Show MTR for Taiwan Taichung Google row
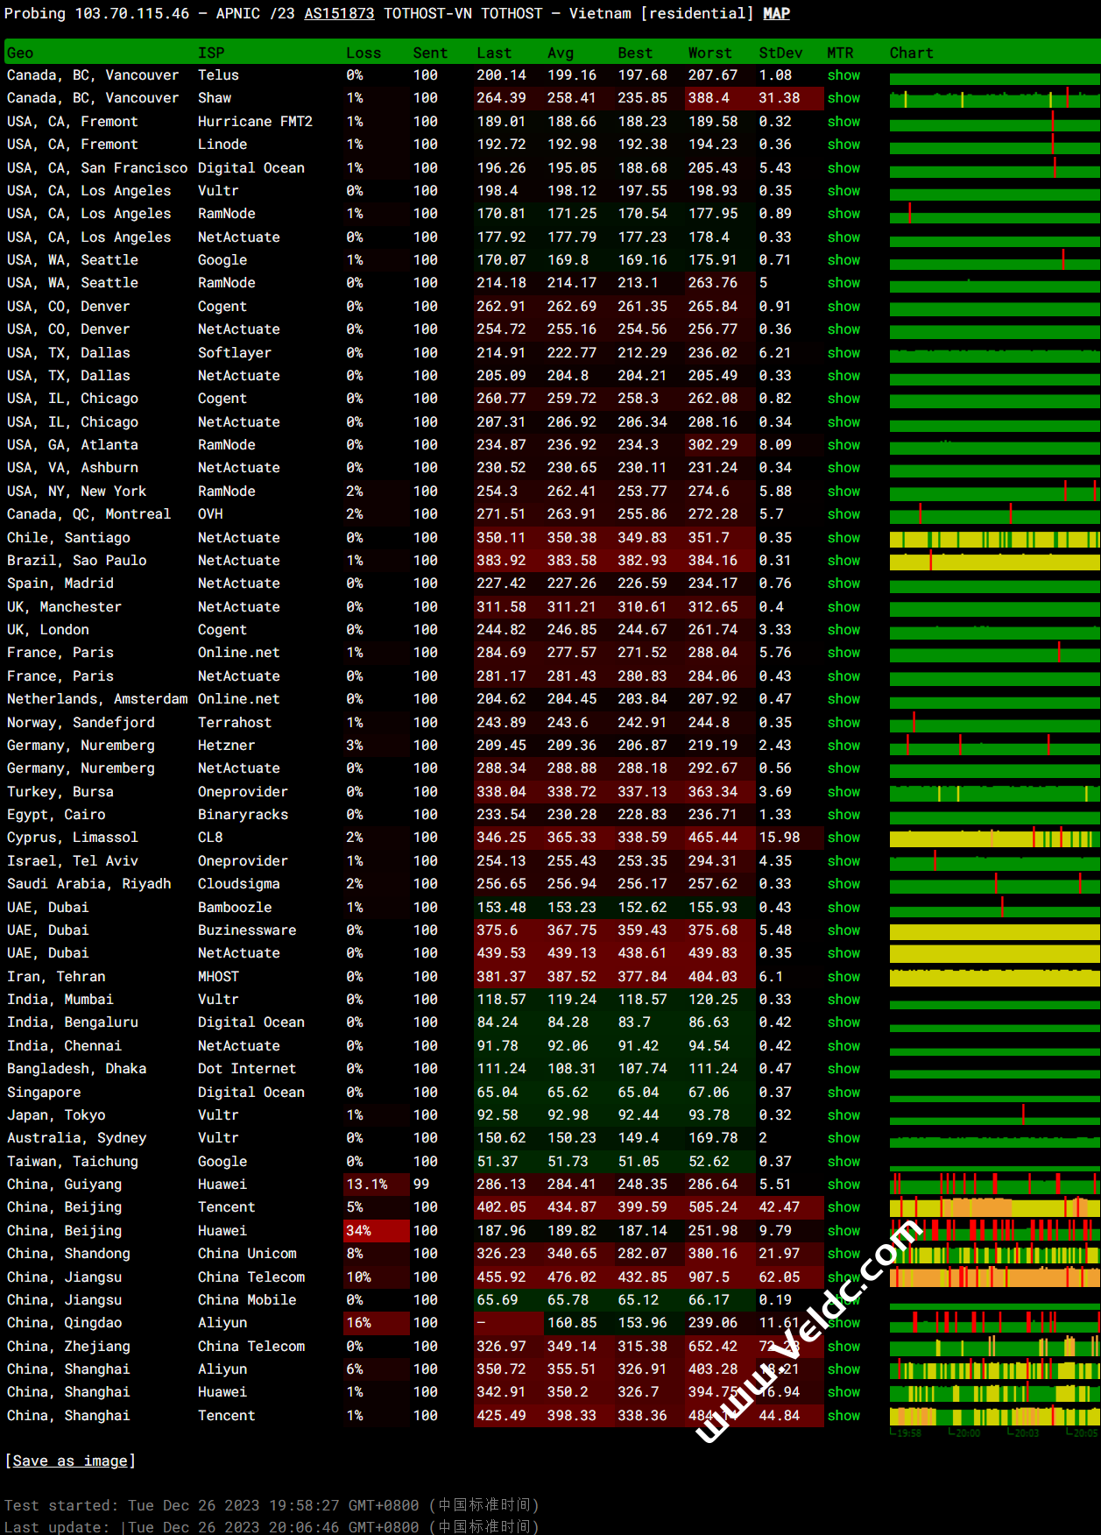 click(x=843, y=1162)
